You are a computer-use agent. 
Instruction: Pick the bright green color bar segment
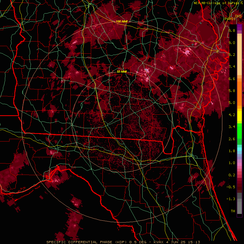(239, 131)
